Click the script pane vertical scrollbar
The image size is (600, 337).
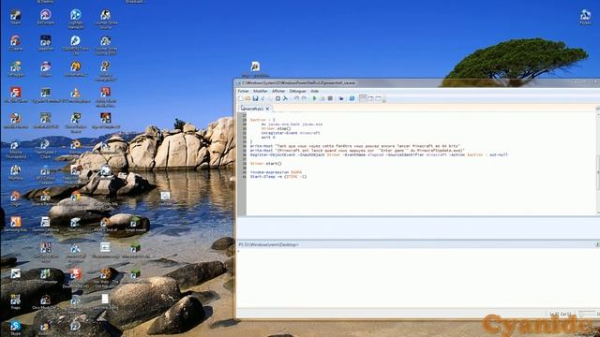tap(597, 162)
